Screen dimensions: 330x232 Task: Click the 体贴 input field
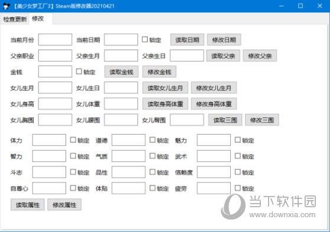coord(128,188)
